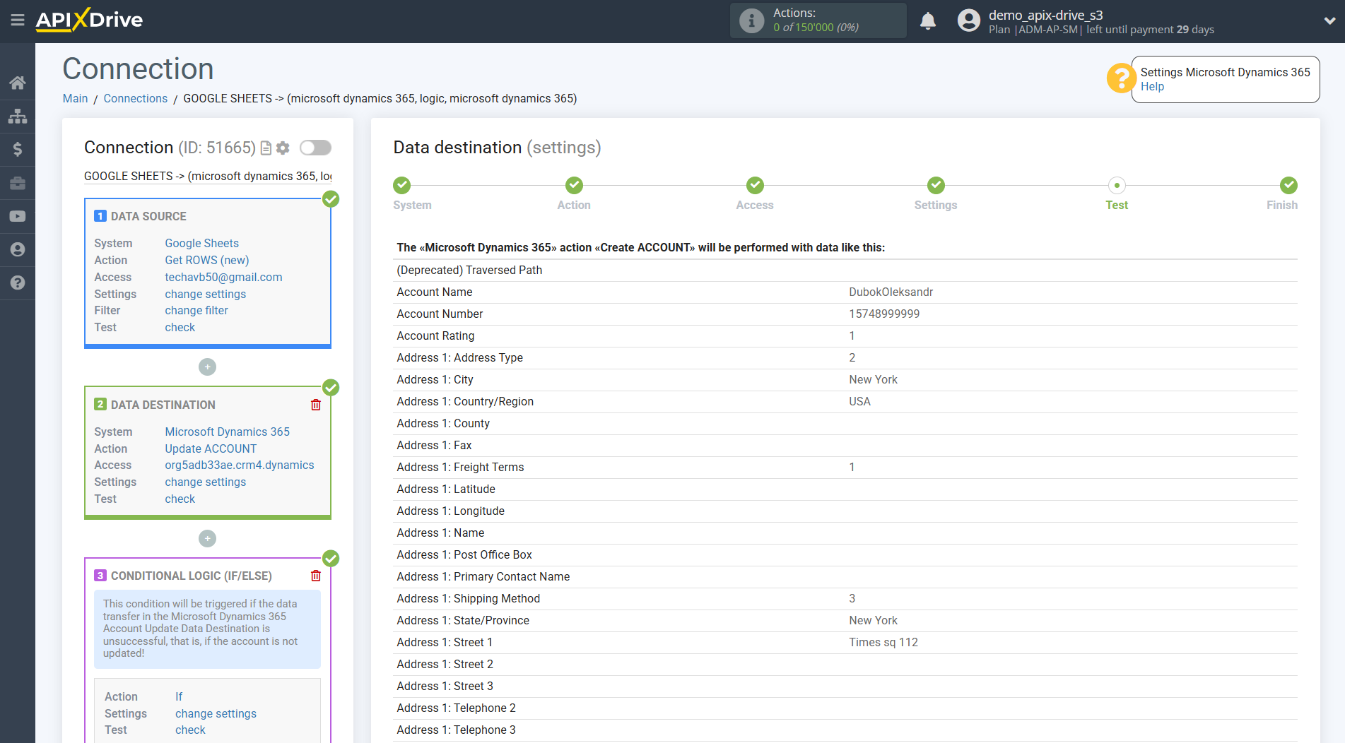Click Address 1: Country/Region USA value
Image resolution: width=1345 pixels, height=743 pixels.
point(859,401)
